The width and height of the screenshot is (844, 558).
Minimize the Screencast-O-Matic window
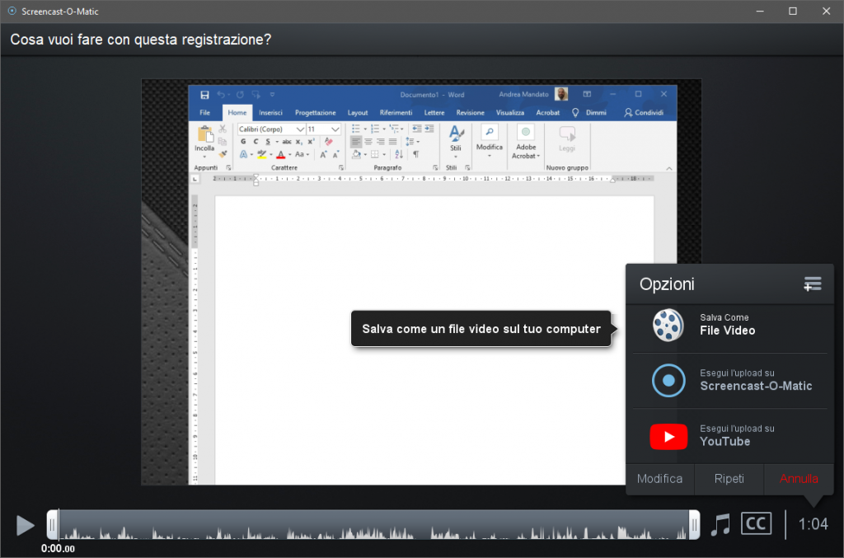(x=760, y=12)
